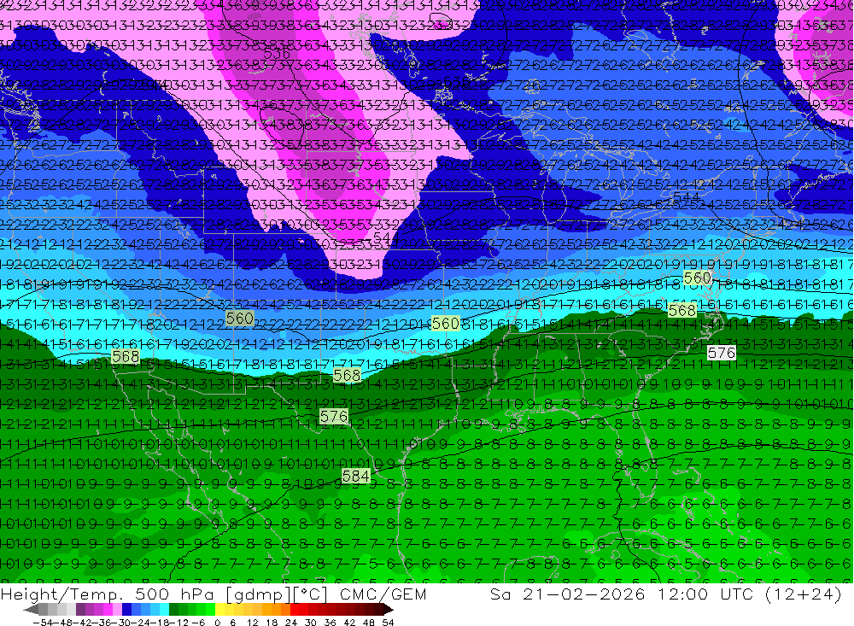Image resolution: width=854 pixels, height=626 pixels.
Task: Click the 576 contour label on light green background
Action: coord(333,417)
